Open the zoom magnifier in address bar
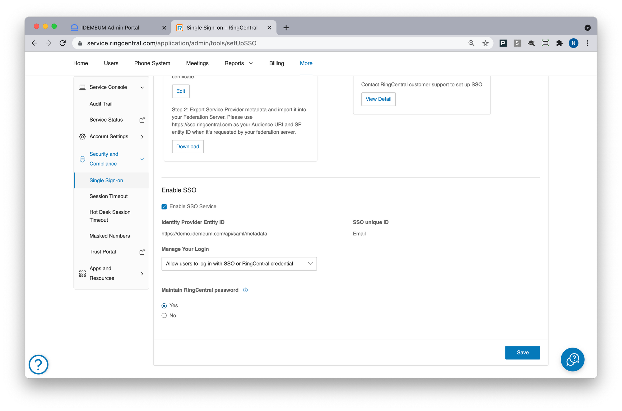622x411 pixels. [x=471, y=43]
